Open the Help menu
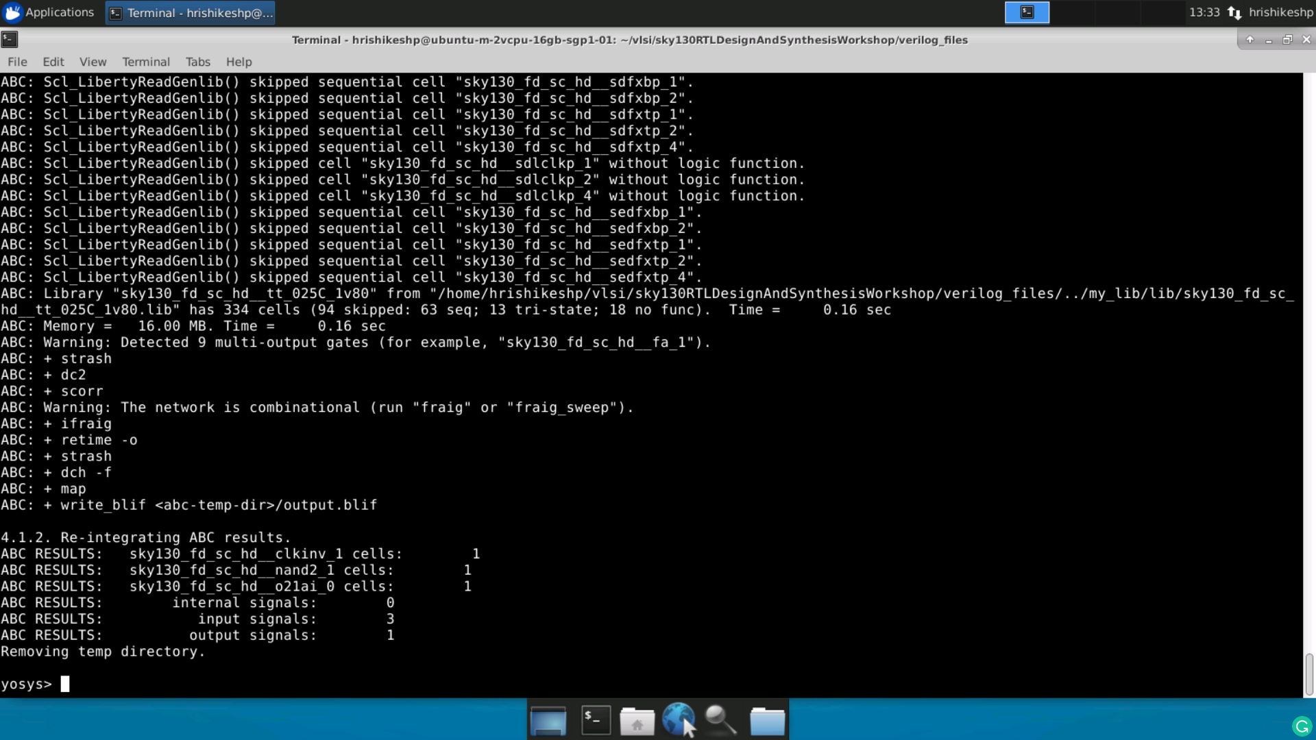Viewport: 1316px width, 740px height. [x=239, y=62]
